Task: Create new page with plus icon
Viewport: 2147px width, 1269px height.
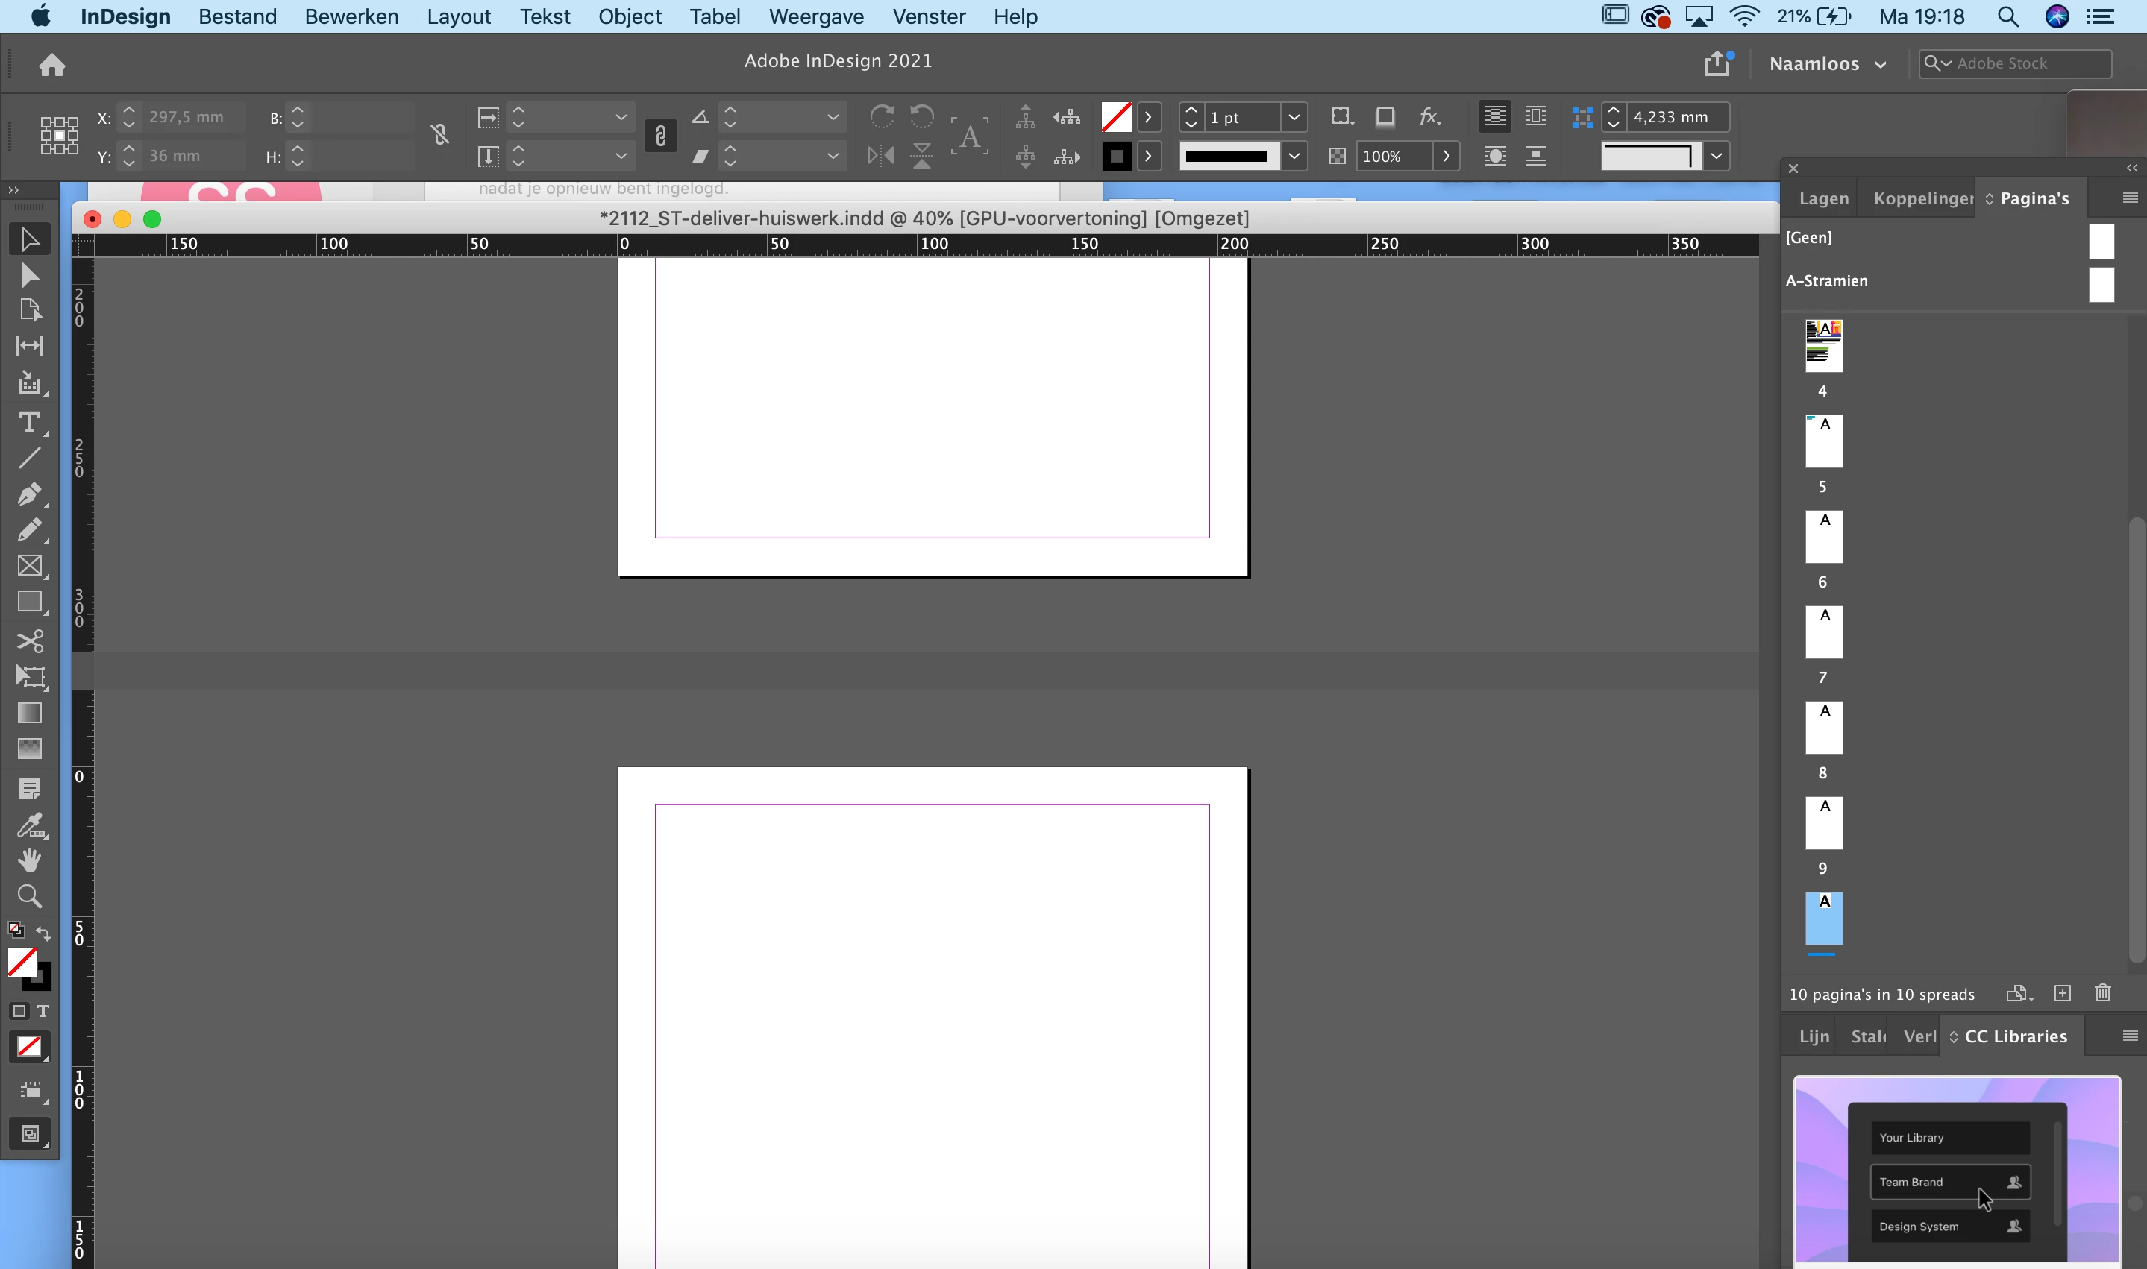Action: click(x=2062, y=993)
